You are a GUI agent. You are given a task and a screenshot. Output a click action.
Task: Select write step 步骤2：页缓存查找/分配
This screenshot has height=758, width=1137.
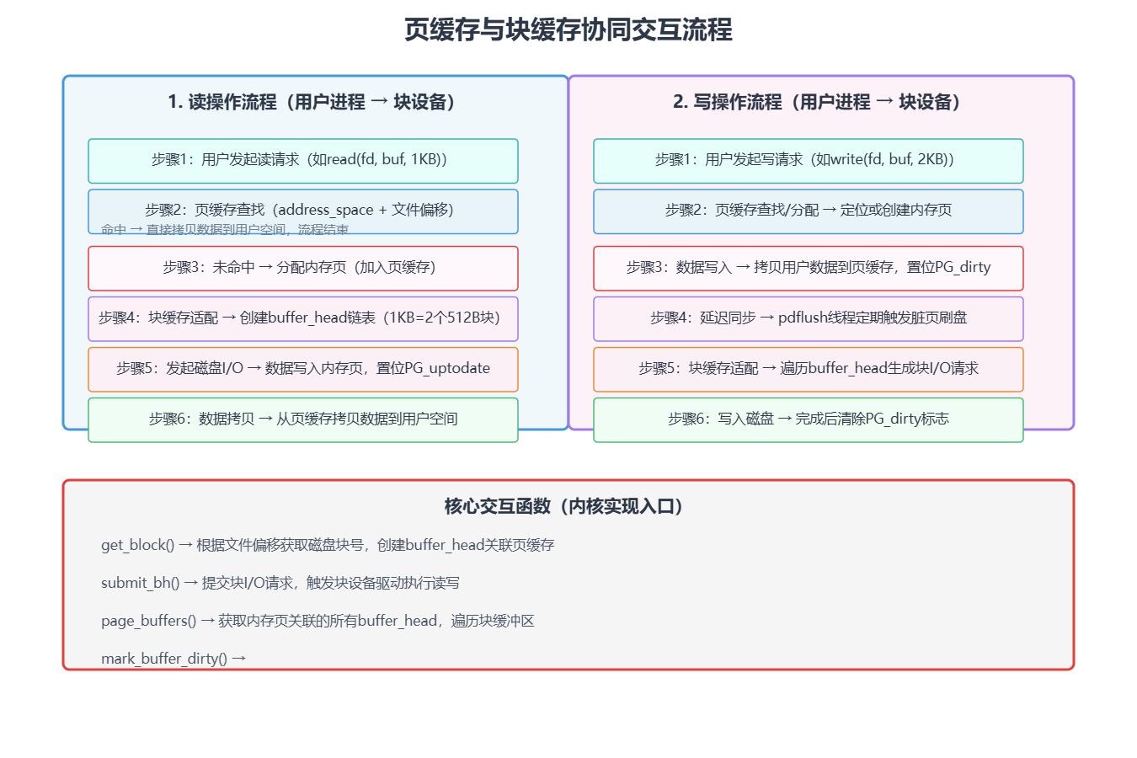tap(809, 211)
